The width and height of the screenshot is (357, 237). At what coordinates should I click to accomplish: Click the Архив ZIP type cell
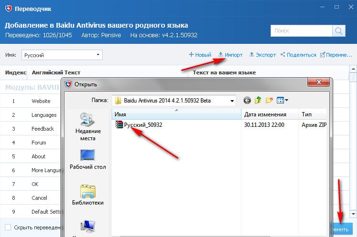coord(314,125)
